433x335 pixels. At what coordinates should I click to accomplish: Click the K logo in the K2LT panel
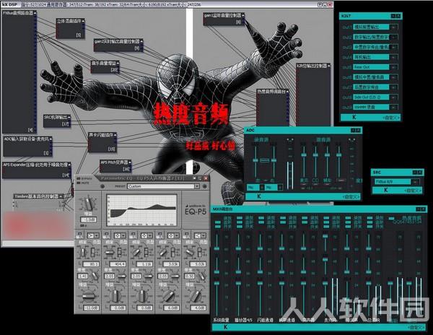tap(354, 118)
